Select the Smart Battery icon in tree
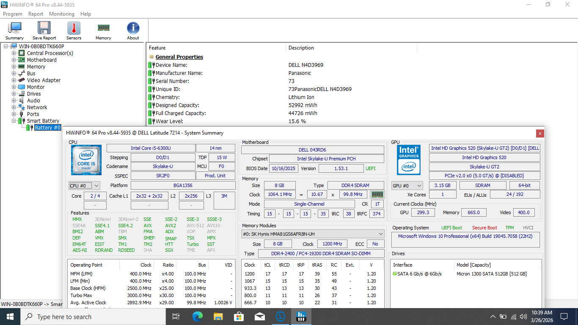This screenshot has height=325, width=578. point(22,121)
